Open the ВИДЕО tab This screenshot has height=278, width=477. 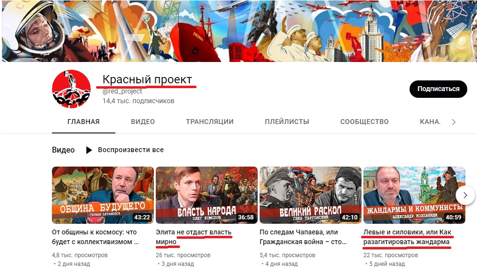coord(143,122)
